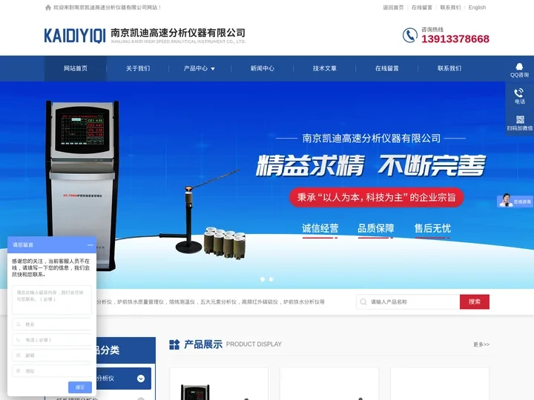Expand the 分析仪 category chevron
Screen dimensions: 534x400
pos(141,379)
